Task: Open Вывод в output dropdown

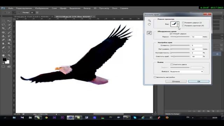Action: pos(187,71)
